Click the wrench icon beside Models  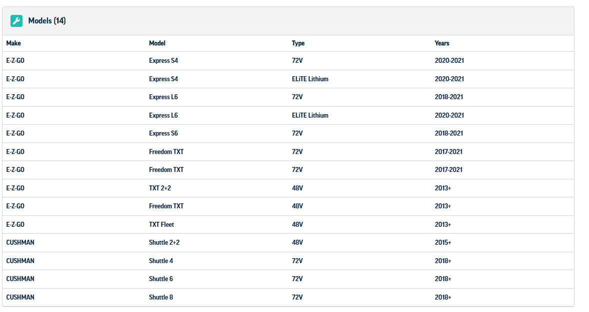(x=16, y=21)
